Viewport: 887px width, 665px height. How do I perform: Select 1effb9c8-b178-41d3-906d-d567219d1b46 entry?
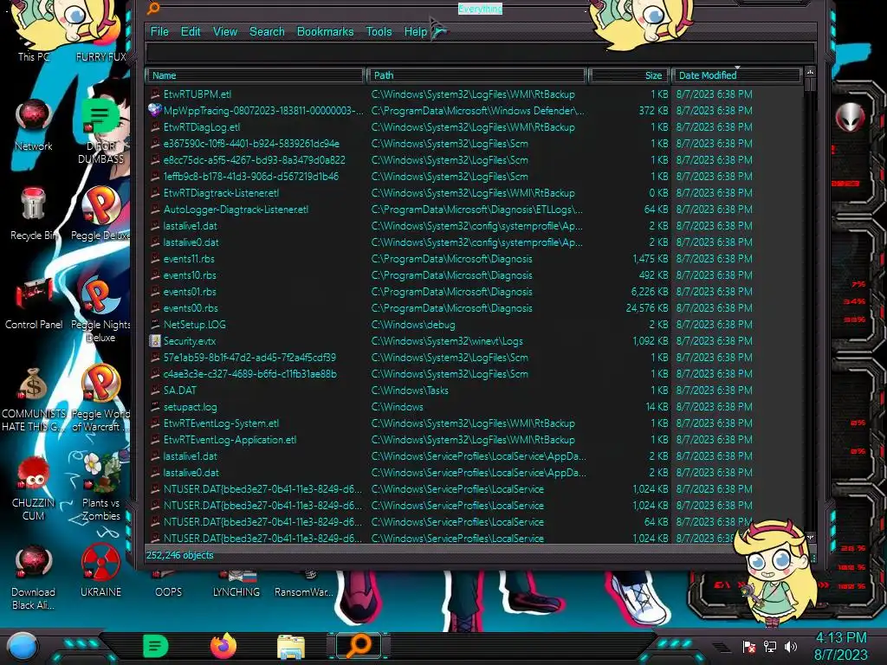251,177
